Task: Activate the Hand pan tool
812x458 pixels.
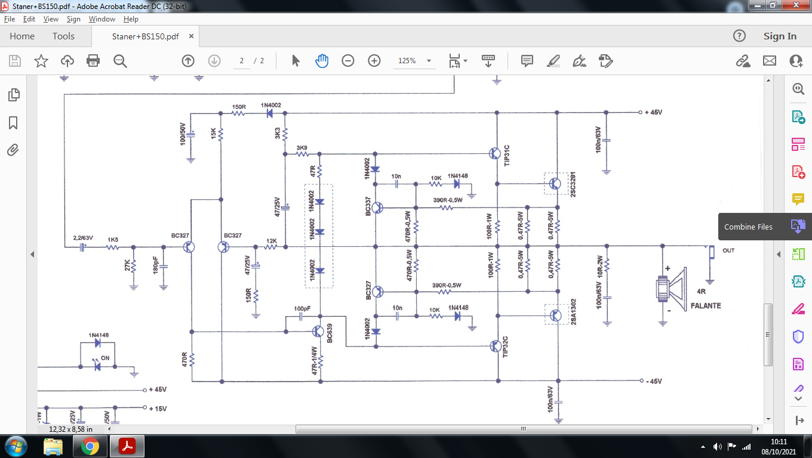Action: point(322,61)
